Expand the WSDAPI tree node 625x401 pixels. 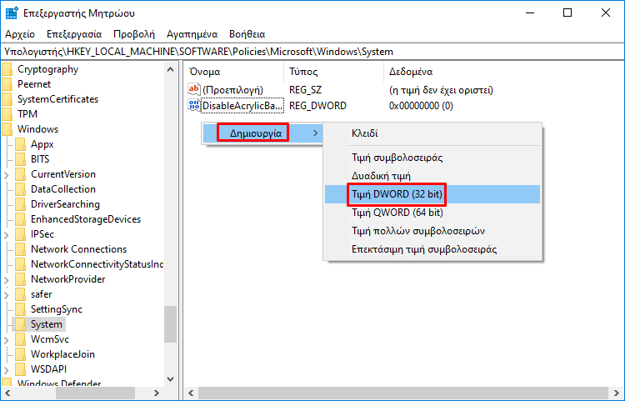7,370
